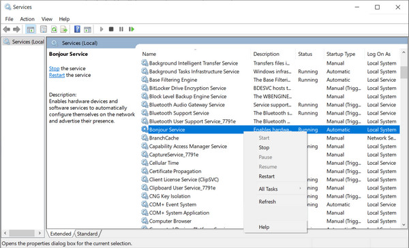Open the Help question-mark toolbar icon
Viewport: 409px width, 248px height.
coord(77,29)
